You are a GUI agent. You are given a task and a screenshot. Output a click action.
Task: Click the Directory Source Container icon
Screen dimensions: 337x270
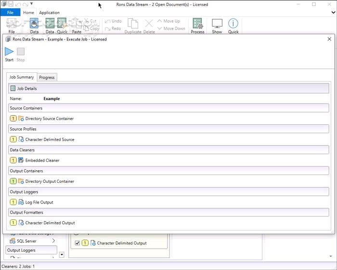pos(21,119)
